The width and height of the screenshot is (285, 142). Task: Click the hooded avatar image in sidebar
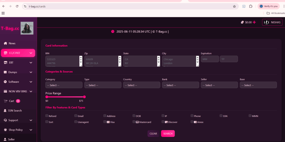tap(27, 28)
